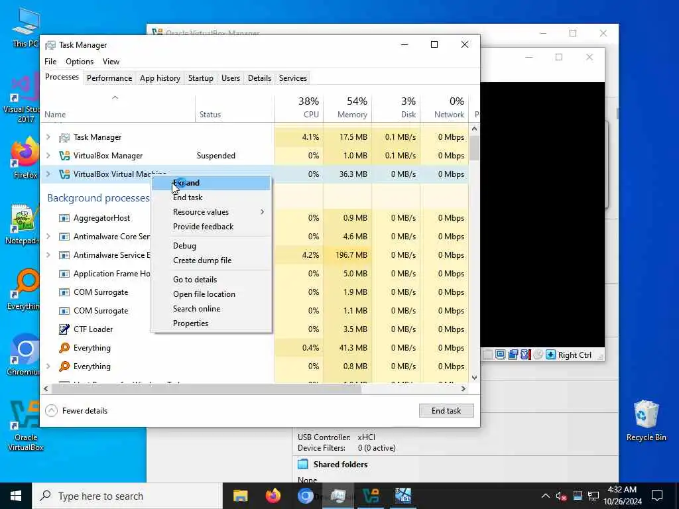Switch to the Startup tab
This screenshot has height=509, width=679.
point(200,78)
